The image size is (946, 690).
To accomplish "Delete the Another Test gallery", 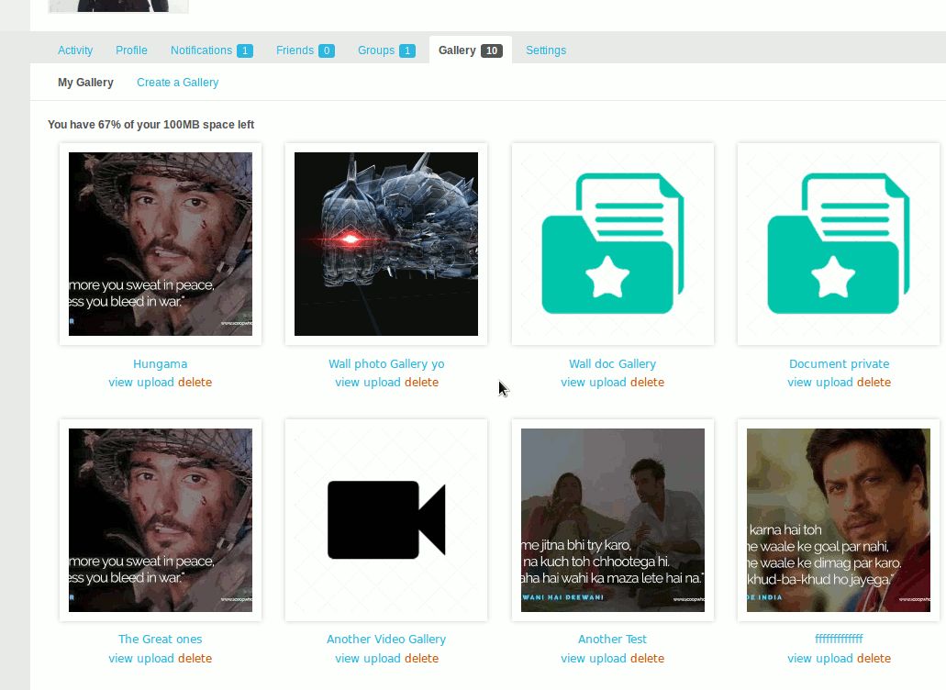I will 648,658.
